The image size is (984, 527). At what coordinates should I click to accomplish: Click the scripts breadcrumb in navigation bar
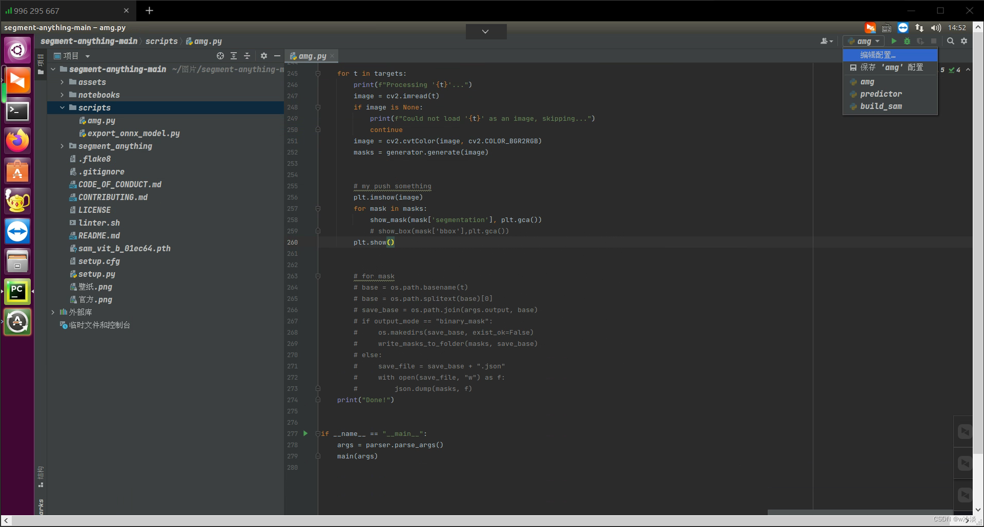161,41
